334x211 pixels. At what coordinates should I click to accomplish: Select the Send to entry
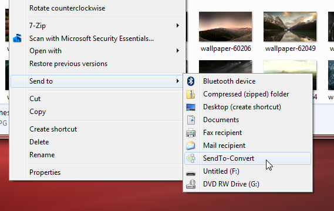(x=97, y=81)
